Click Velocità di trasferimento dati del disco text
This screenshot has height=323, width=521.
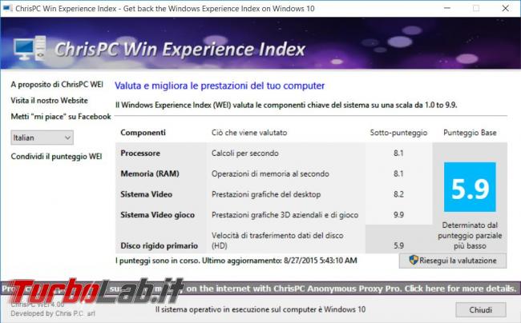click(x=277, y=241)
